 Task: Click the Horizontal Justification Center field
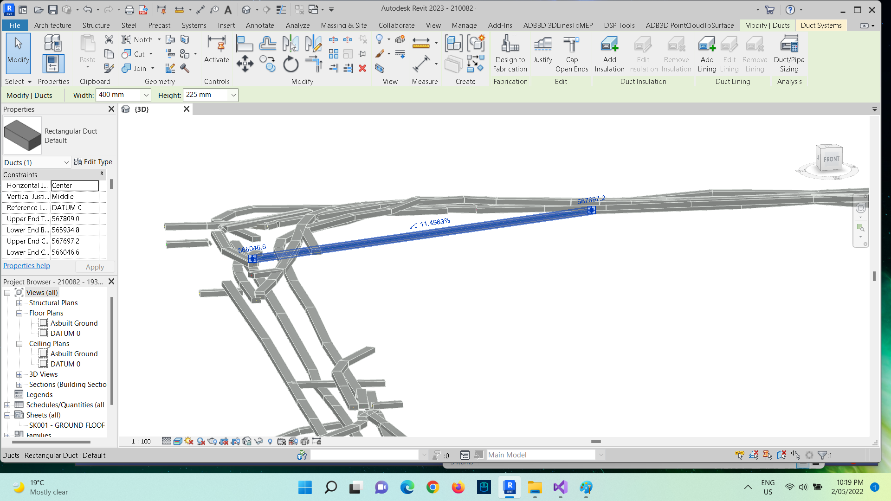coord(74,186)
